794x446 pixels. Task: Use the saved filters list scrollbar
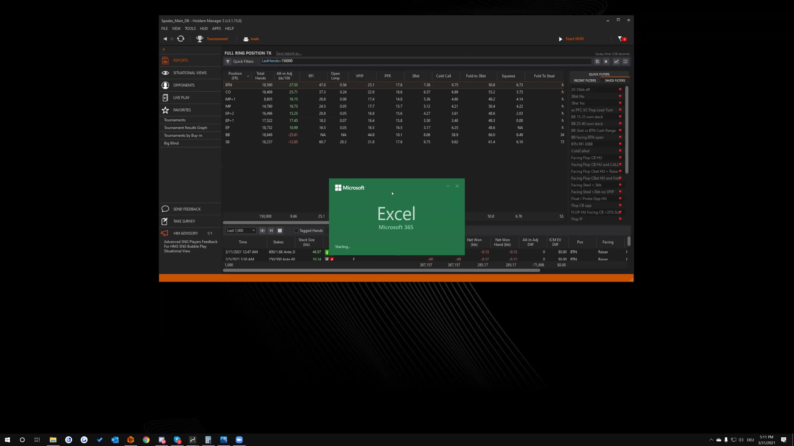tap(627, 130)
